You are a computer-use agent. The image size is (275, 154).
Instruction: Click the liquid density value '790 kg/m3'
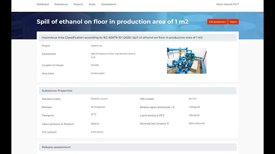pos(194,115)
